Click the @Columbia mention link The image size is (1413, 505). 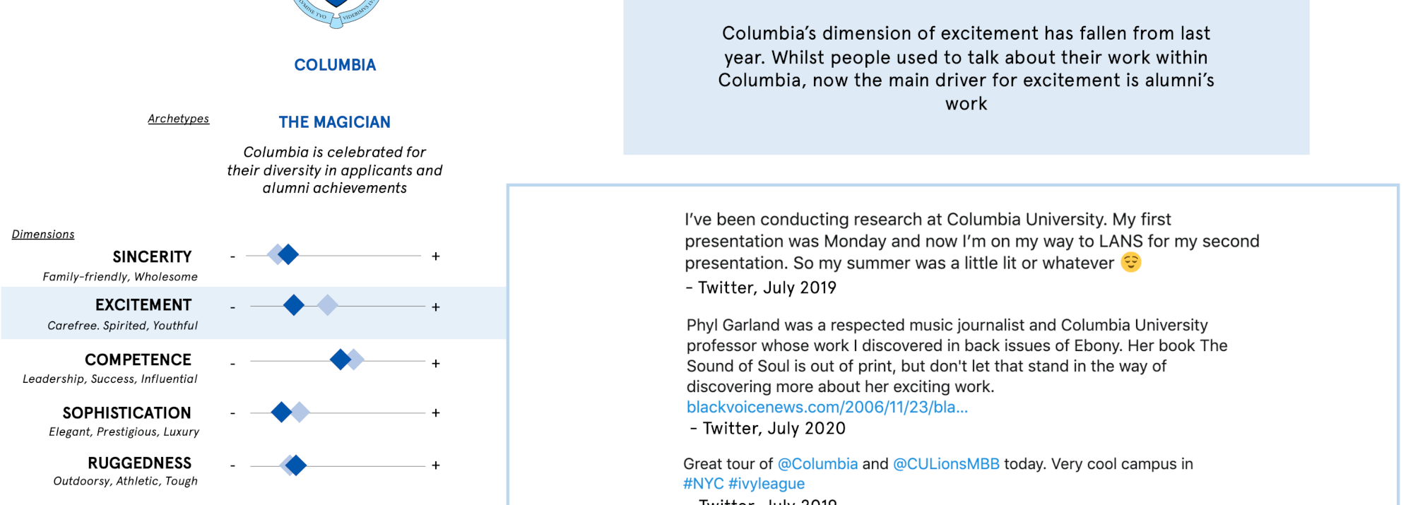click(x=817, y=464)
